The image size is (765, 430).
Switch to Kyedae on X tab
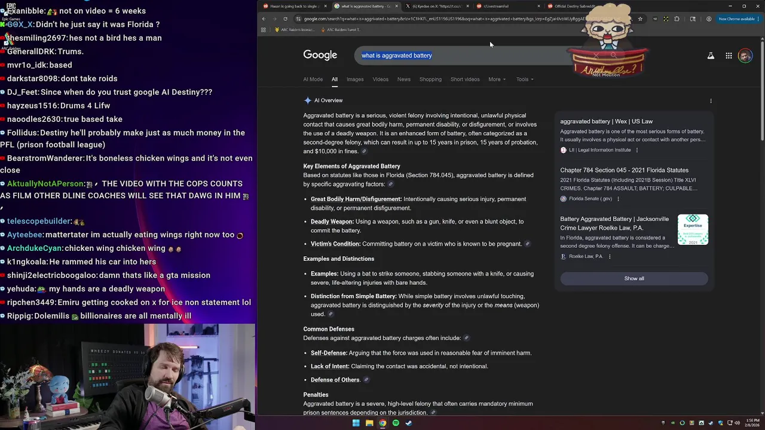click(436, 6)
